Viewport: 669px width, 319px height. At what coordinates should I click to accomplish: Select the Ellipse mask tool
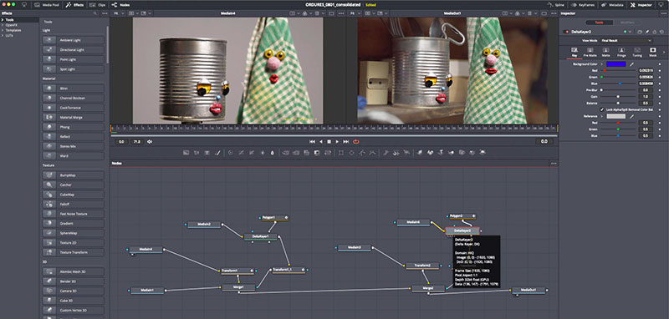coord(351,153)
